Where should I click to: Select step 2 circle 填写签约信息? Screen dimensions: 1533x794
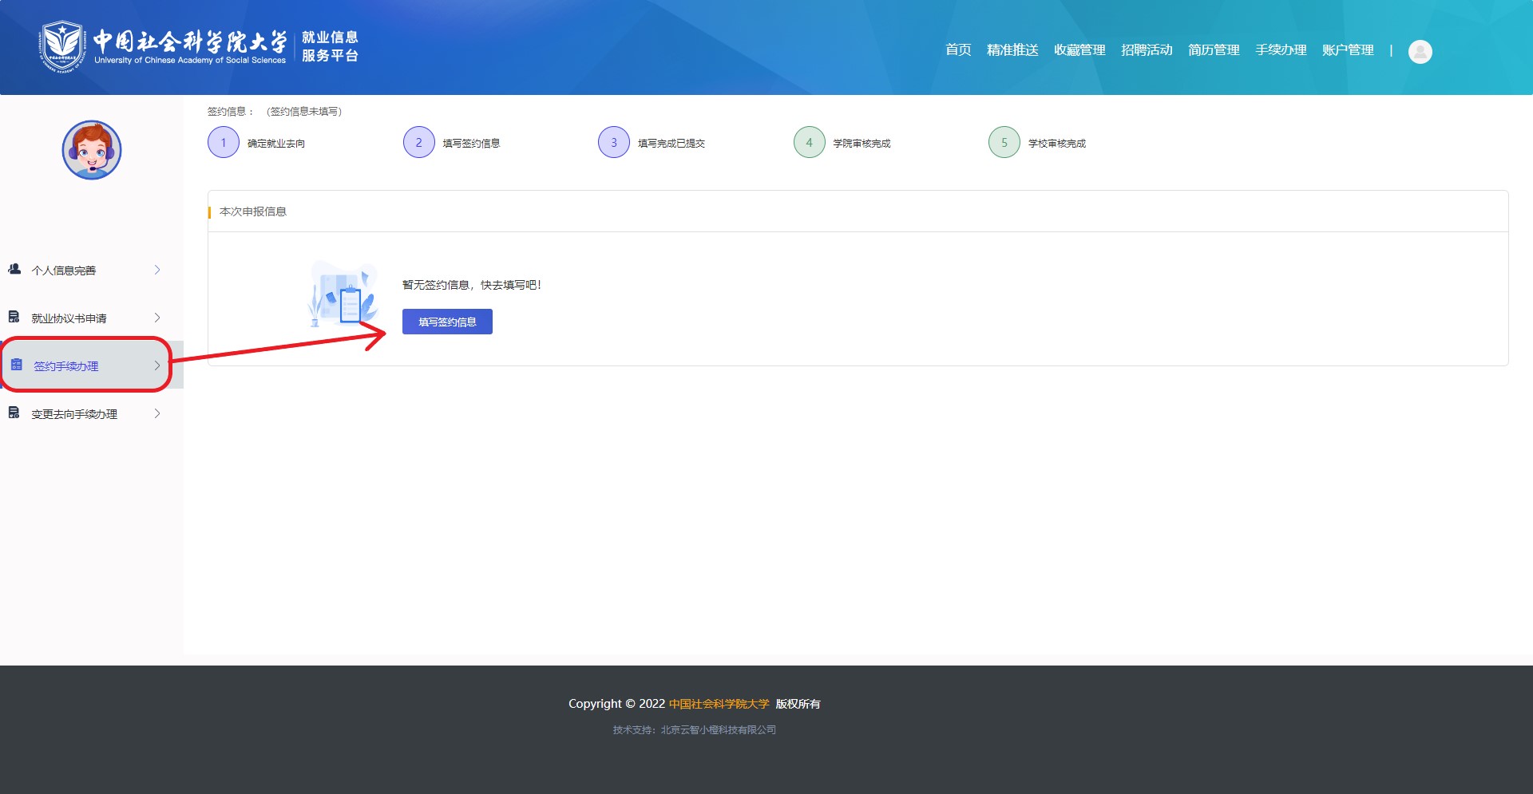click(x=418, y=143)
